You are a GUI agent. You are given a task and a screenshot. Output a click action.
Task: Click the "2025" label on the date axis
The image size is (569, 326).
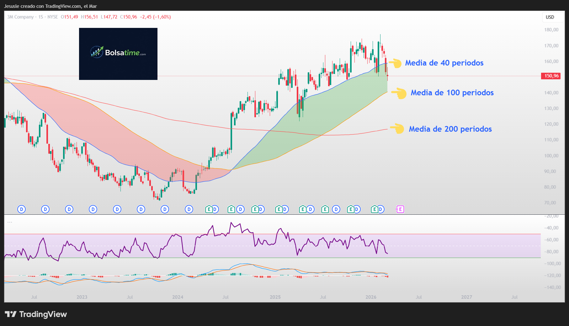click(276, 297)
